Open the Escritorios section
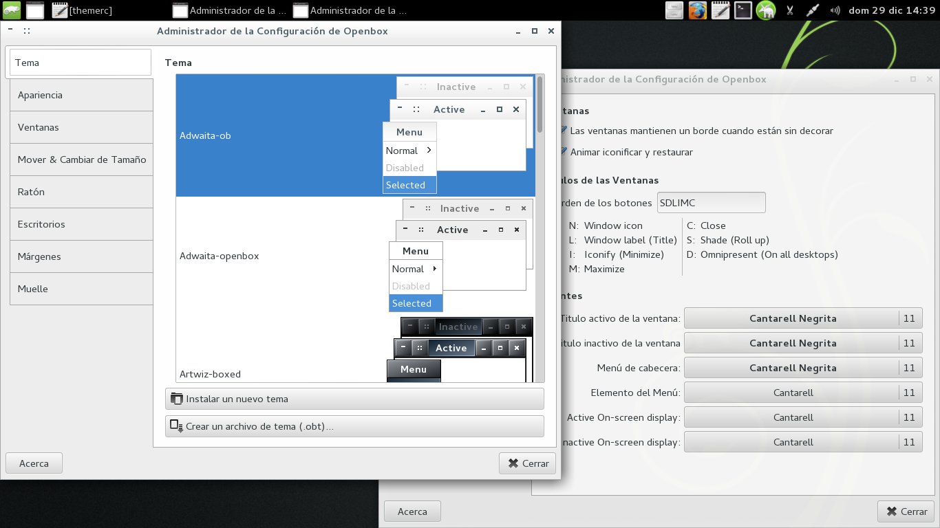 81,224
